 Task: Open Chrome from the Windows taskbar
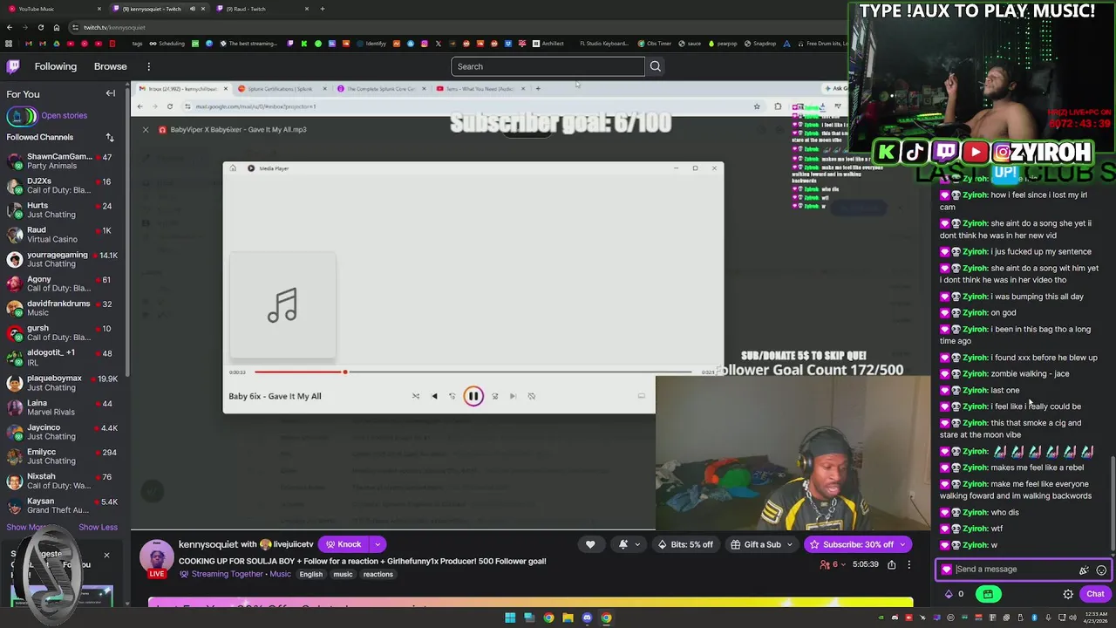pyautogui.click(x=548, y=618)
